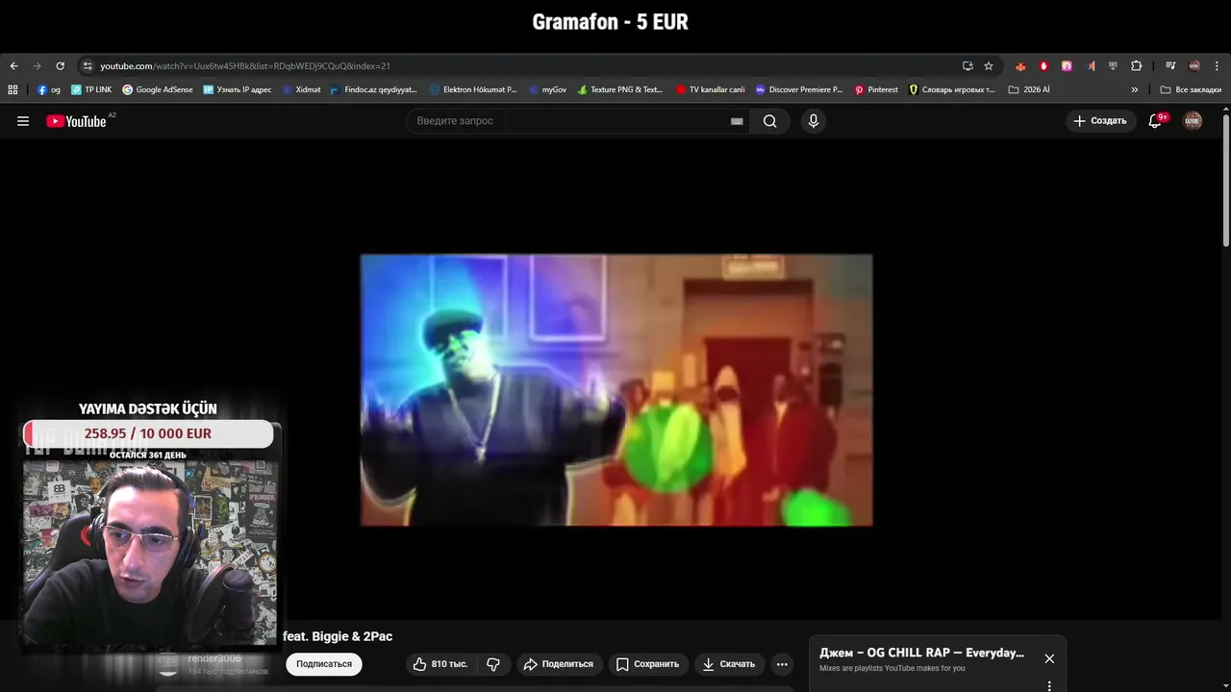
Task: Open the Elektron Hökumət bookmark
Action: pyautogui.click(x=473, y=89)
